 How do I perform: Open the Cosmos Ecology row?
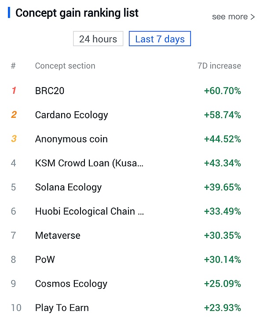pos(71,284)
